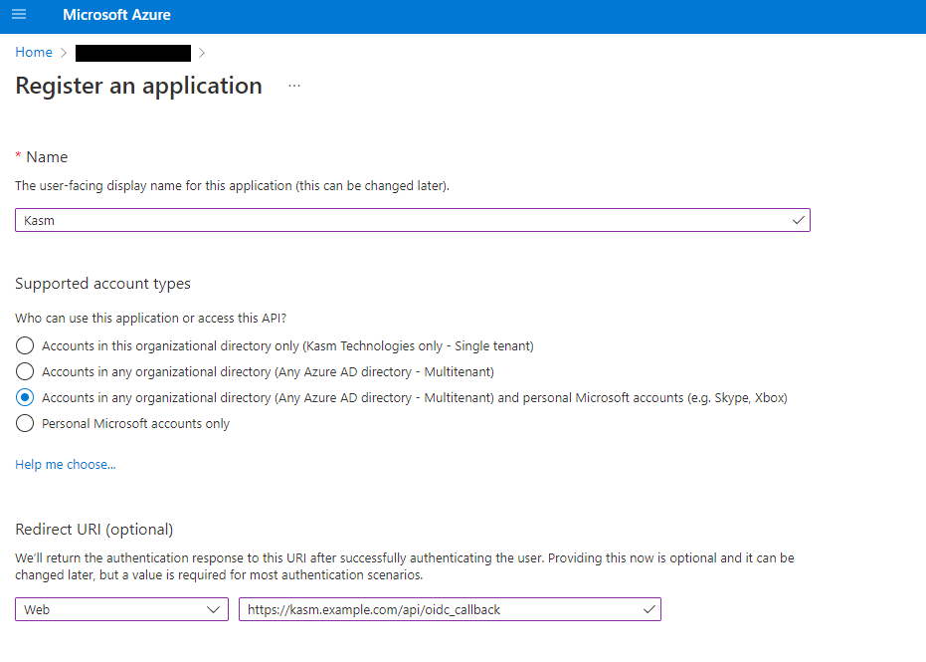926x662 pixels.
Task: Go to the Home breadcrumb
Action: pos(34,52)
